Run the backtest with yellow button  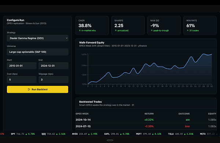point(37,89)
